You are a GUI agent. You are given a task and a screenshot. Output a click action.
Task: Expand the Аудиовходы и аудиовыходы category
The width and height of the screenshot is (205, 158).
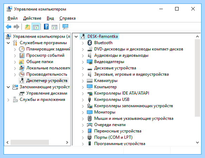pos(83,56)
